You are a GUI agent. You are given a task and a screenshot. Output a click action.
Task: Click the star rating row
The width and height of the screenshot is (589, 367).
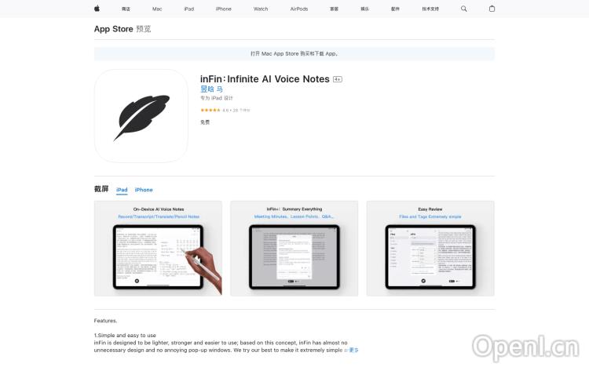(225, 111)
